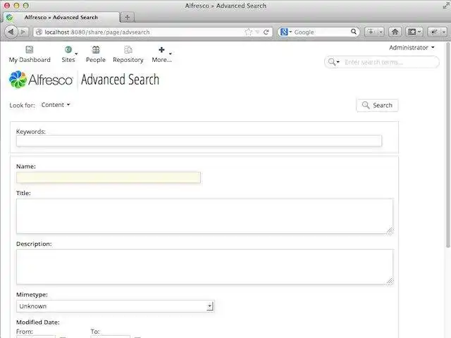Focus the Keywords input field

pos(199,141)
